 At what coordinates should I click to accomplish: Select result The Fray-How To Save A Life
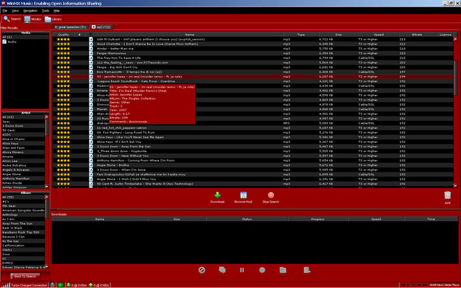pyautogui.click(x=254, y=58)
